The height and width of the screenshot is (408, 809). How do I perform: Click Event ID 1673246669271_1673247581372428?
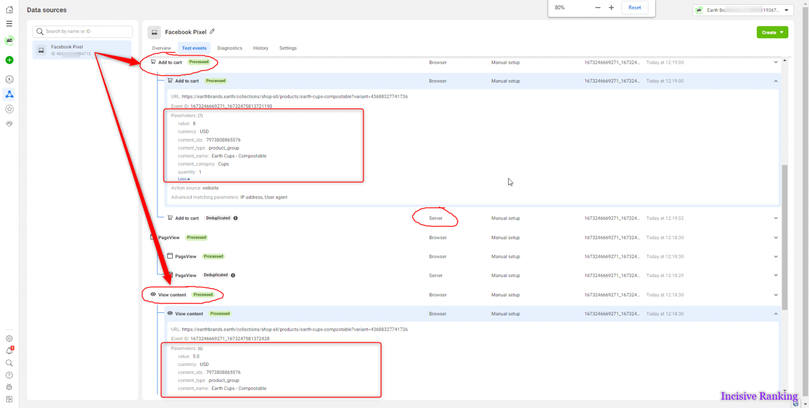pyautogui.click(x=220, y=339)
